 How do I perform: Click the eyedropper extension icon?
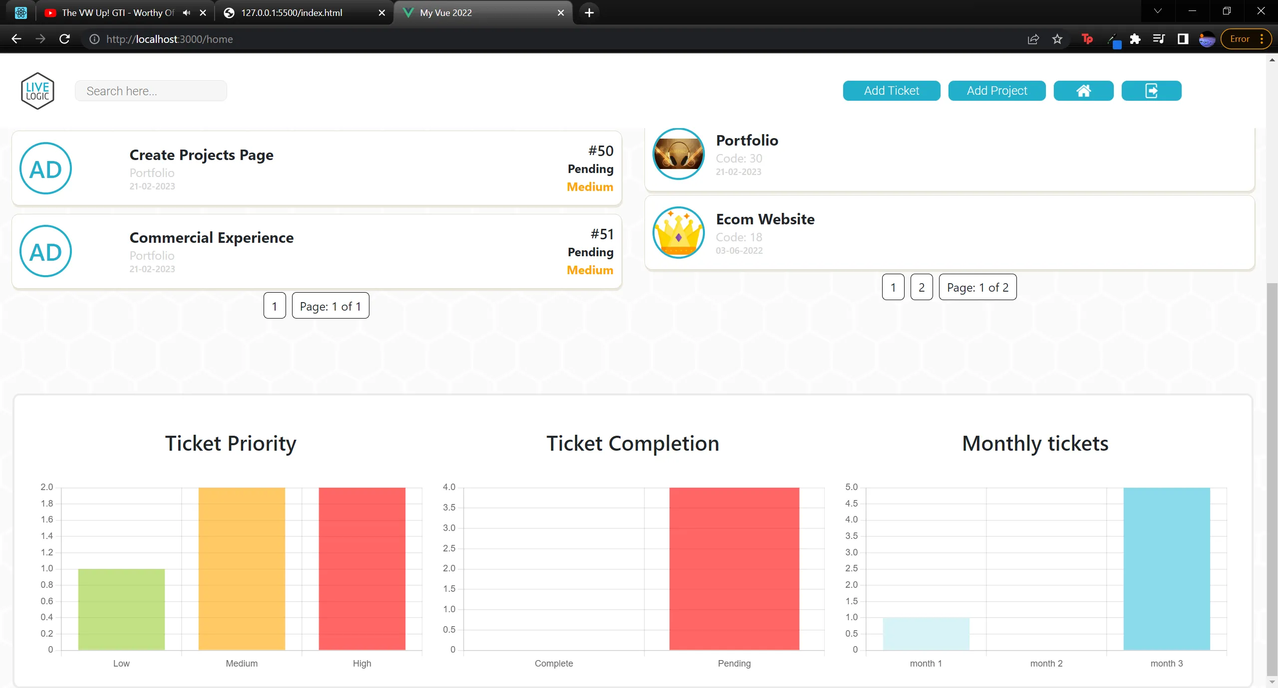pos(1114,39)
